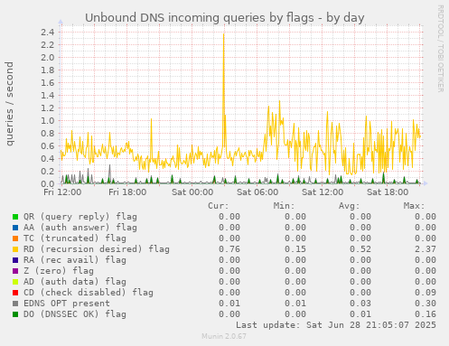Click the 'queries / second' axis label
This screenshot has width=449, height=346.
[x=9, y=104]
